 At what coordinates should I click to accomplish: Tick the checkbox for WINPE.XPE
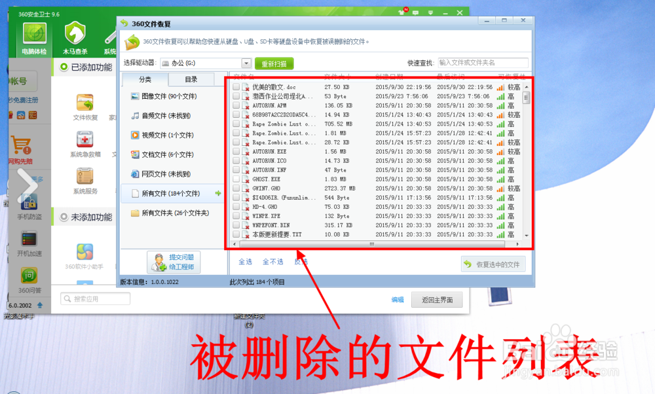pos(236,216)
